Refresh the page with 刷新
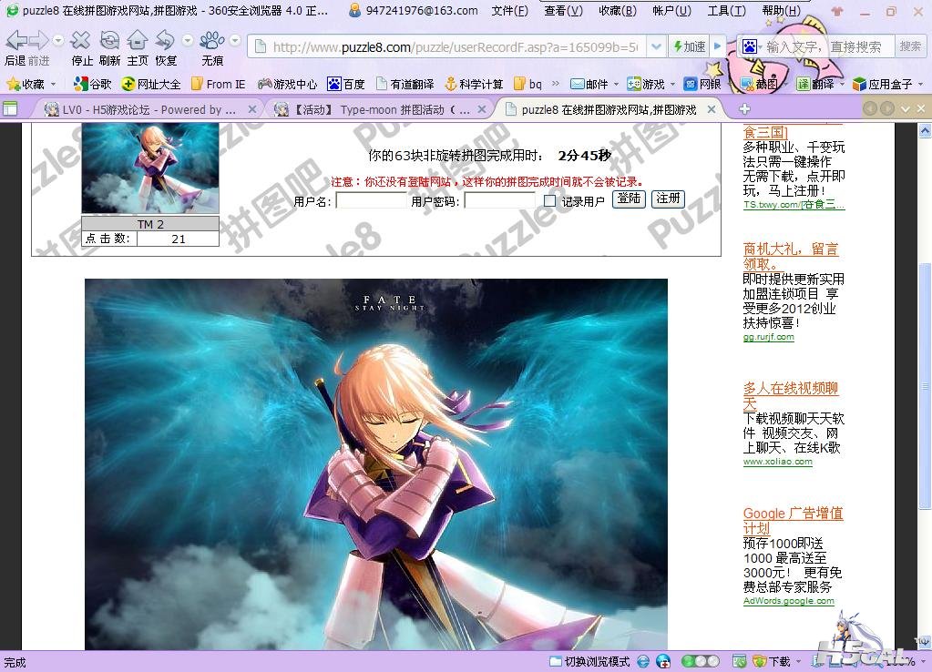This screenshot has height=672, width=932. point(109,41)
